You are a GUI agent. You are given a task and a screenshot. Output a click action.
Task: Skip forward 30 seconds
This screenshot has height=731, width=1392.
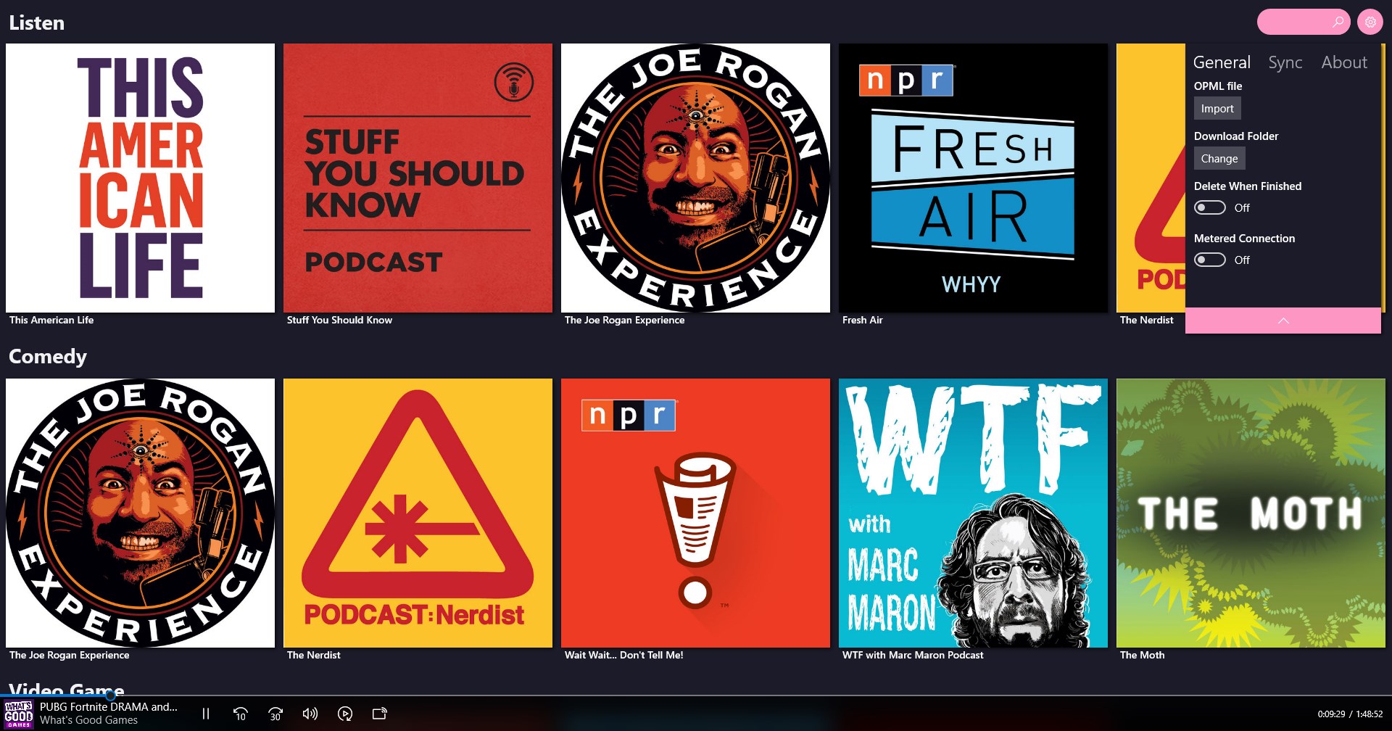click(x=275, y=714)
